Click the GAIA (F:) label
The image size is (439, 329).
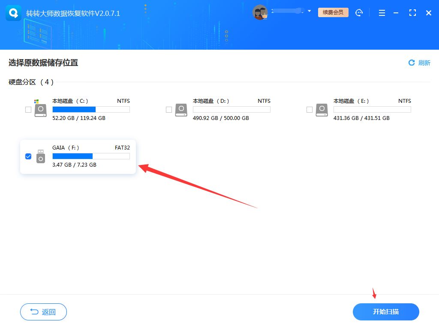click(x=66, y=148)
